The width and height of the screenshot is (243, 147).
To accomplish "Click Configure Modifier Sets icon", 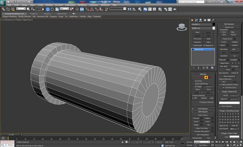I will (212, 68).
